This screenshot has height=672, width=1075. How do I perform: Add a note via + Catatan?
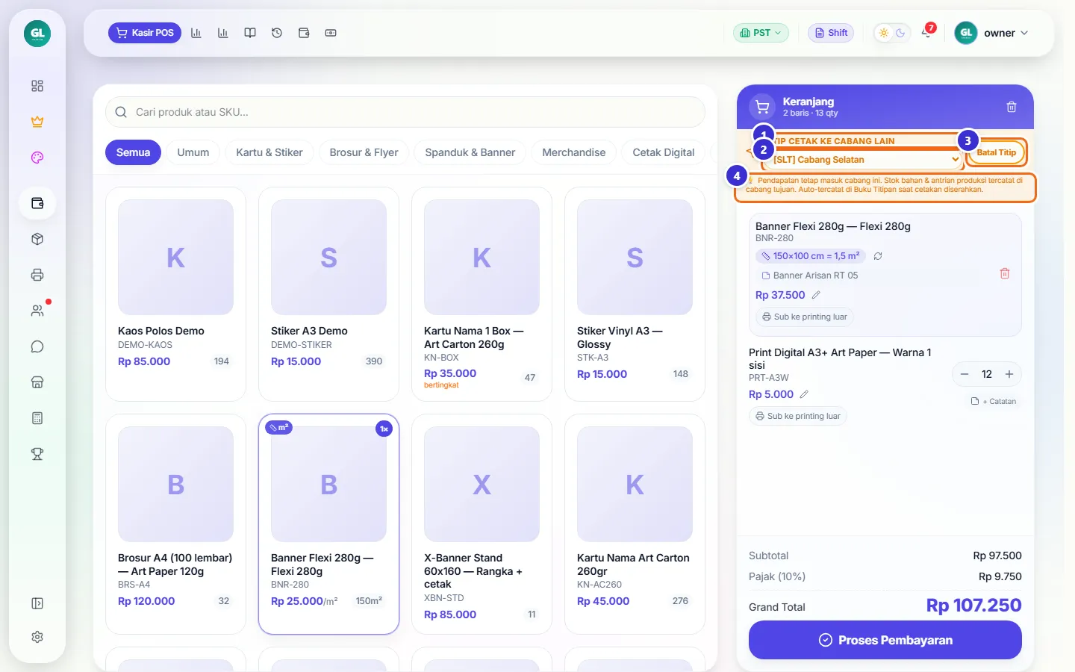click(x=994, y=401)
